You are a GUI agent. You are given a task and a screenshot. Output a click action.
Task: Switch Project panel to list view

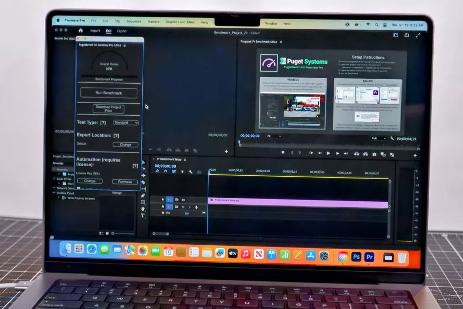[x=101, y=233]
